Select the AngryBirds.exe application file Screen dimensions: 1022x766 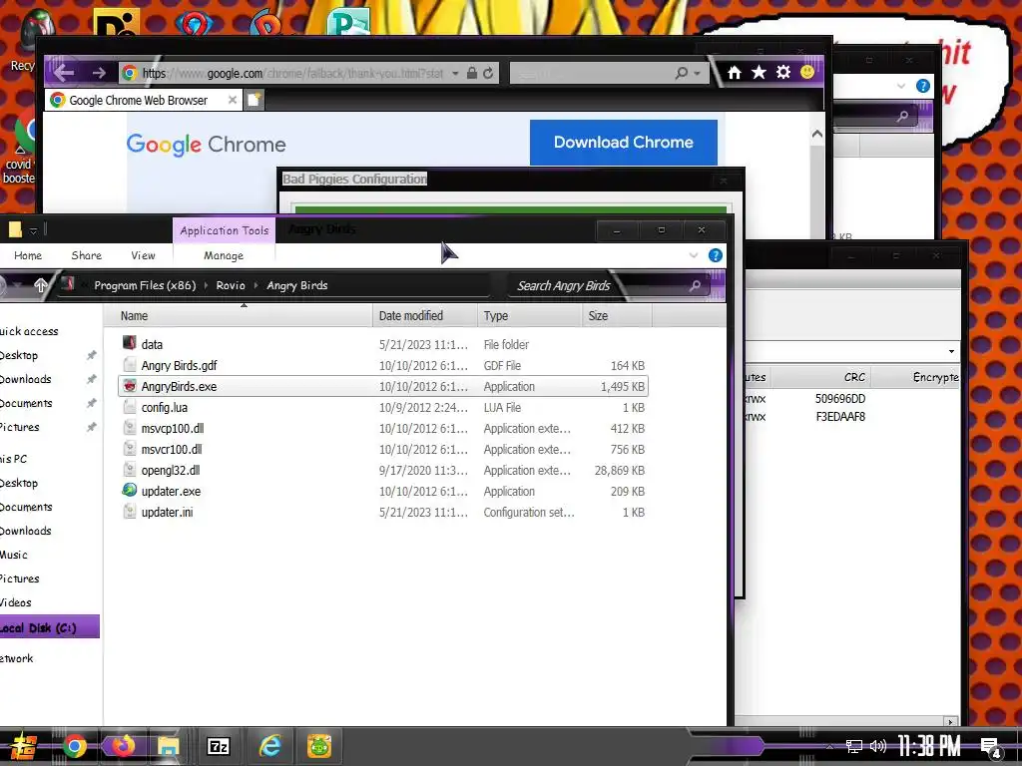click(x=382, y=386)
